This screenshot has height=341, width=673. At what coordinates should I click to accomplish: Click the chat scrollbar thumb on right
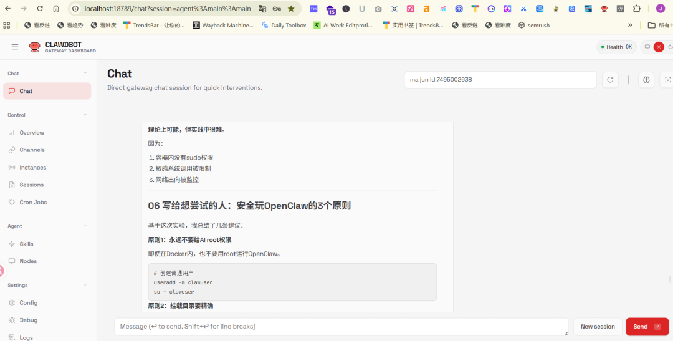point(669,279)
